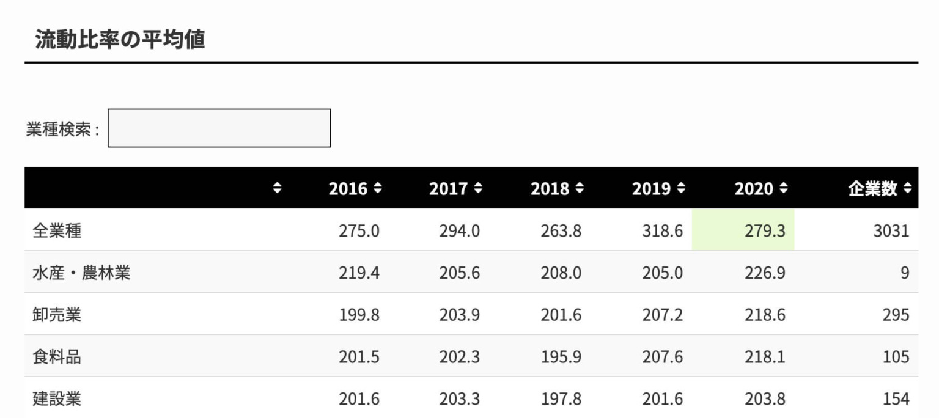Sort table by the 2018 column
The image size is (939, 418).
[557, 189]
